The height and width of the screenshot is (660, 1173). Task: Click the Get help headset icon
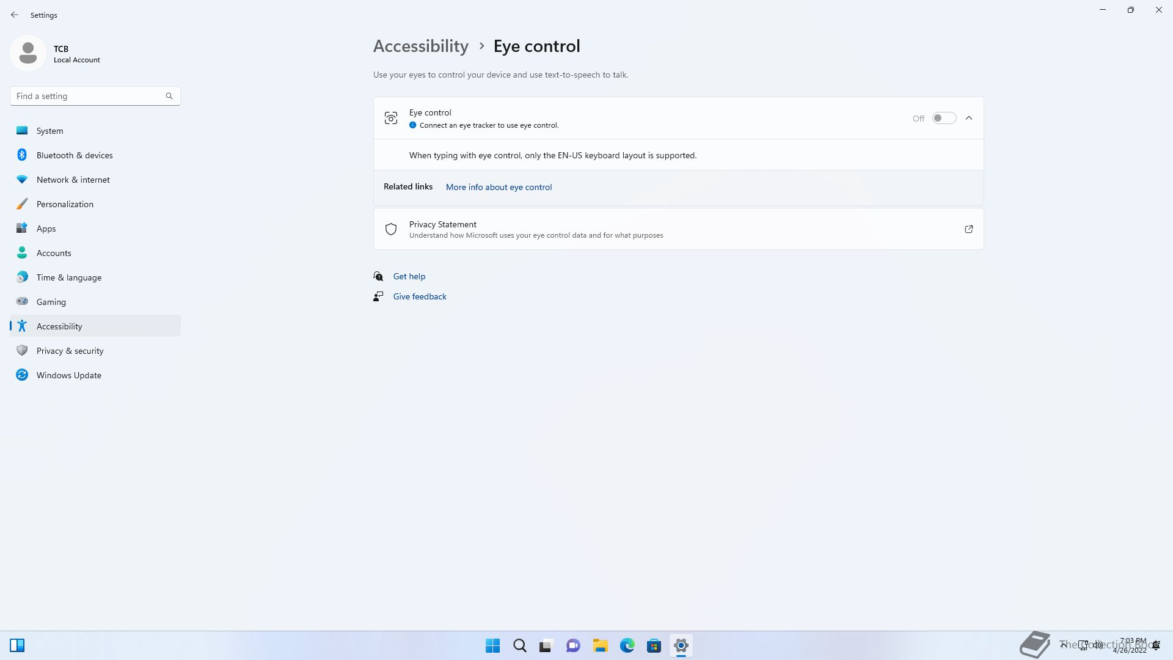pos(378,276)
